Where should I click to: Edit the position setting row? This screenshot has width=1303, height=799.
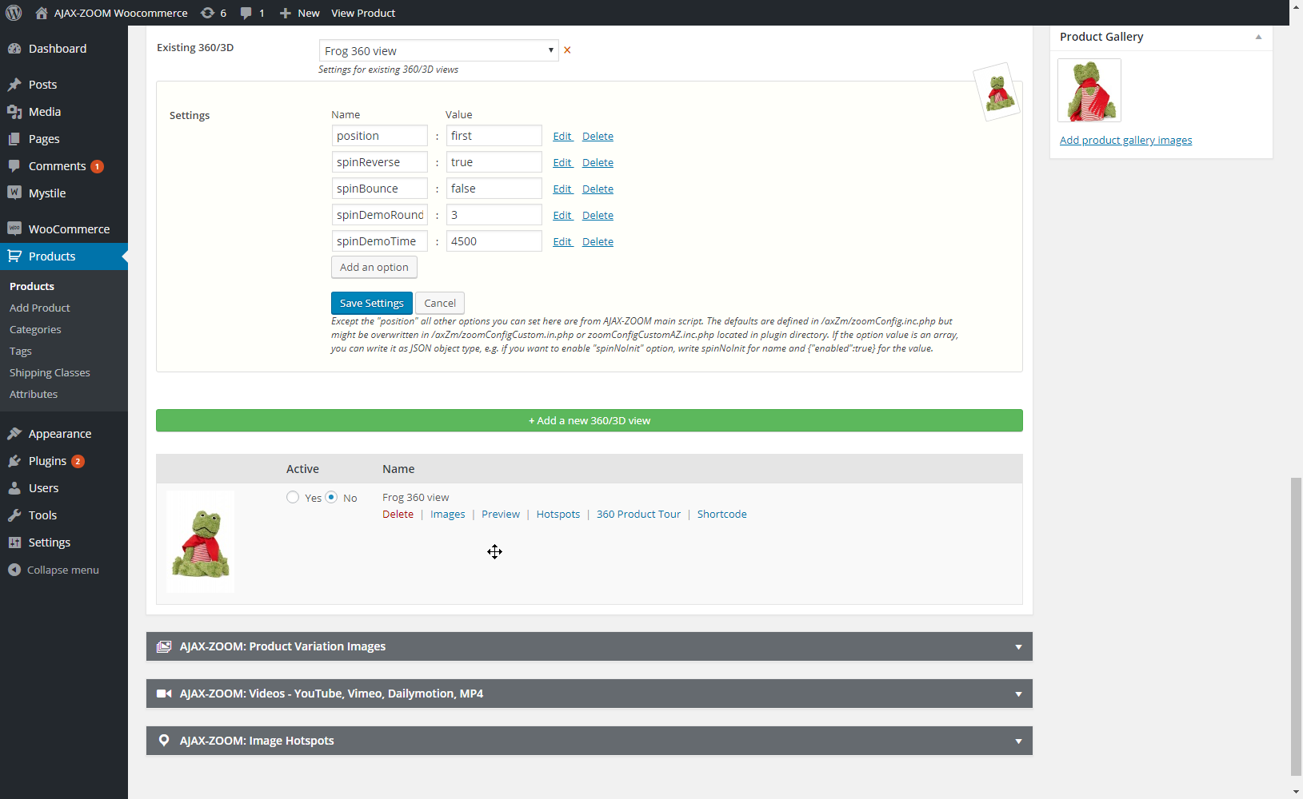pyautogui.click(x=562, y=136)
